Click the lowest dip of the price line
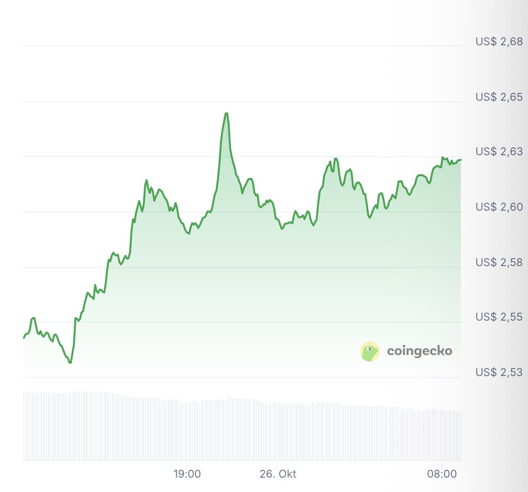Screen dimensions: 528x492 pyautogui.click(x=70, y=363)
